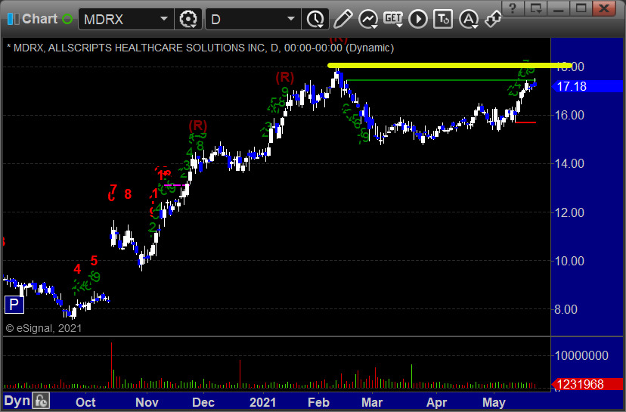Click the 16.00 price axis label

[570, 116]
